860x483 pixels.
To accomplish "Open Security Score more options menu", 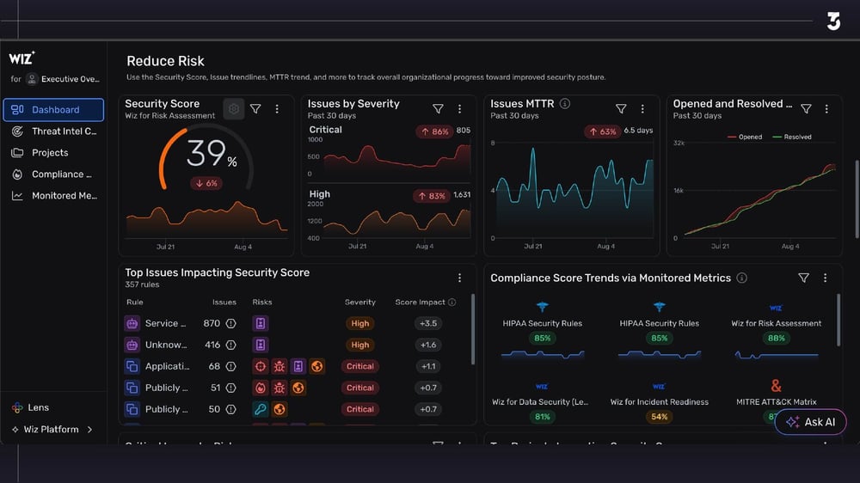I will (277, 108).
